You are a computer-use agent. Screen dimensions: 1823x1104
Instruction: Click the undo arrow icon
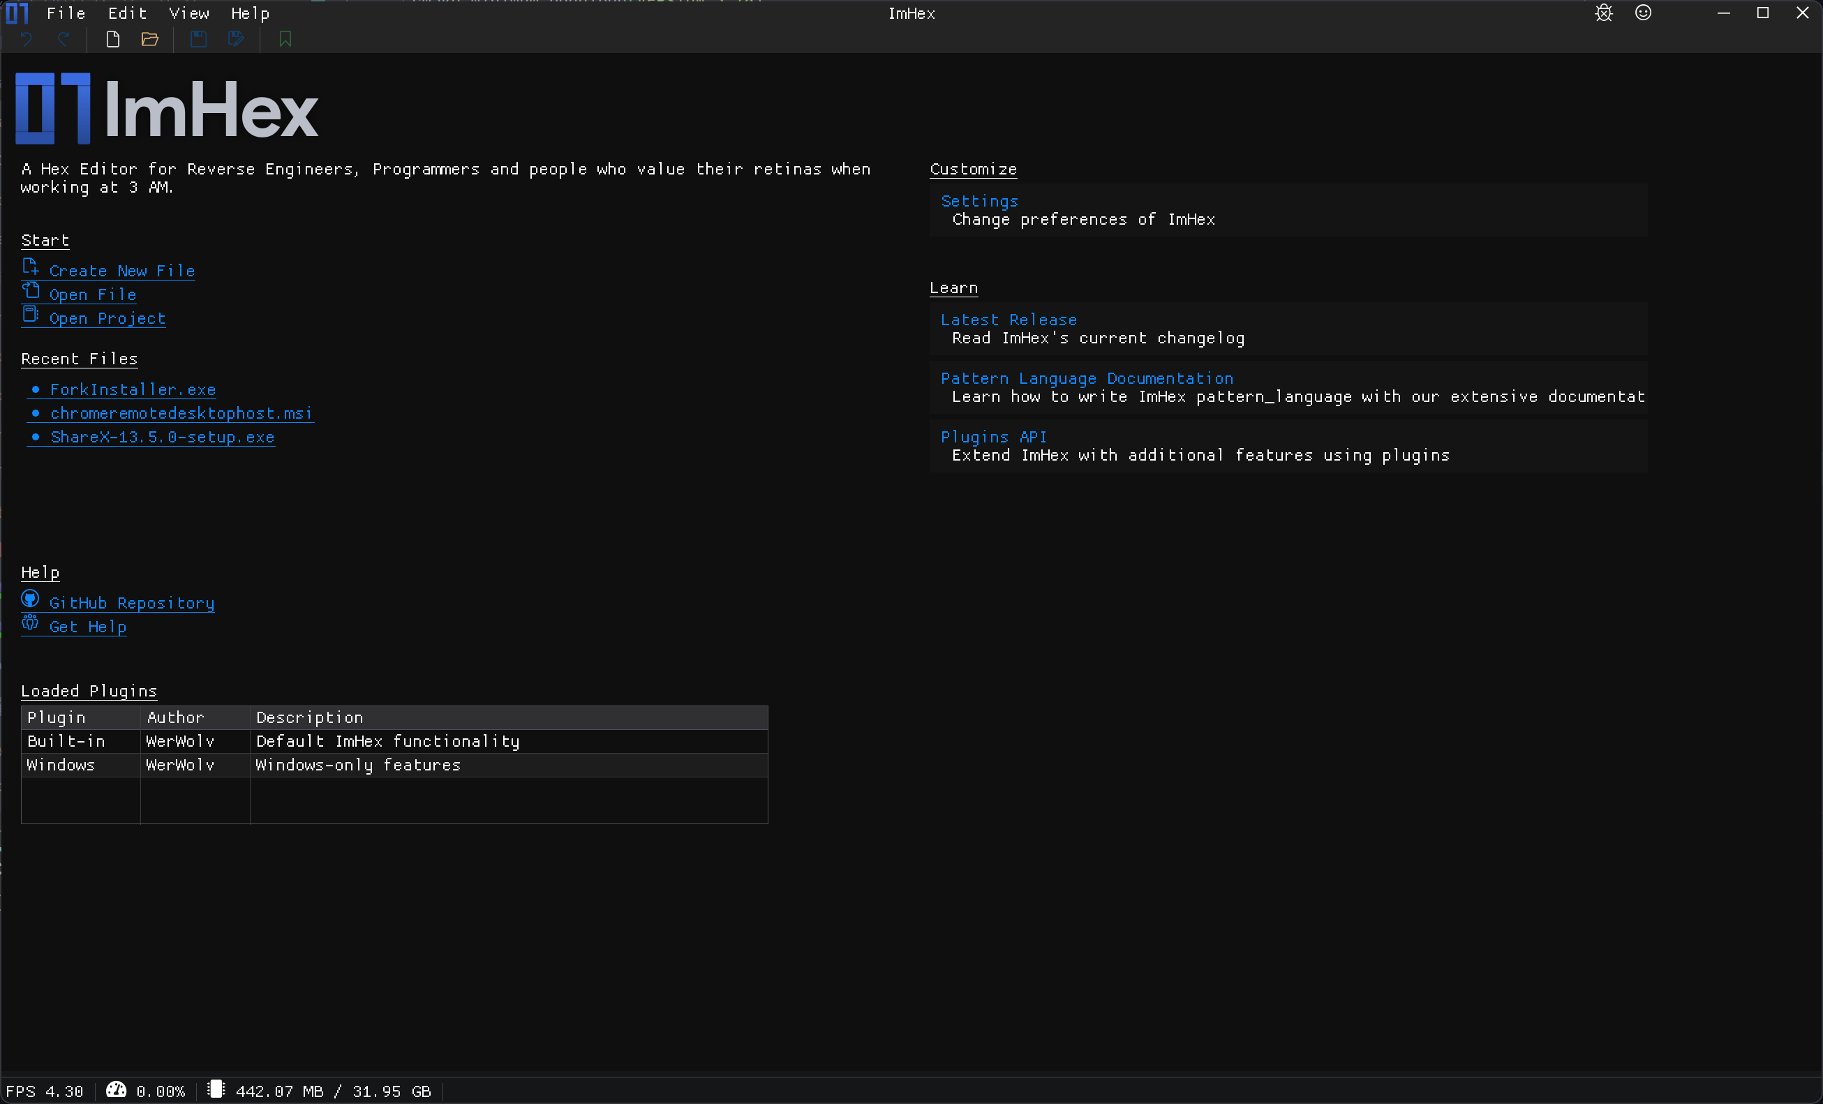coord(27,39)
